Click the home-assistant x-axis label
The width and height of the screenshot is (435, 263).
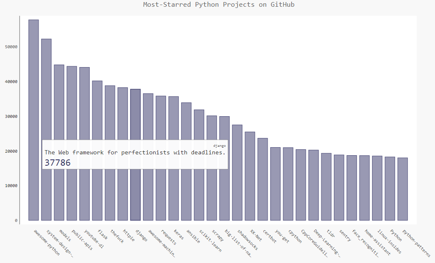377,242
